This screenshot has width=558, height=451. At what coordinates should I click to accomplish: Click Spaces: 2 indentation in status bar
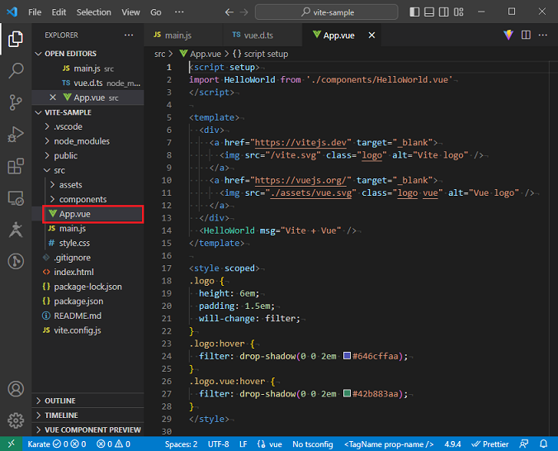click(181, 444)
